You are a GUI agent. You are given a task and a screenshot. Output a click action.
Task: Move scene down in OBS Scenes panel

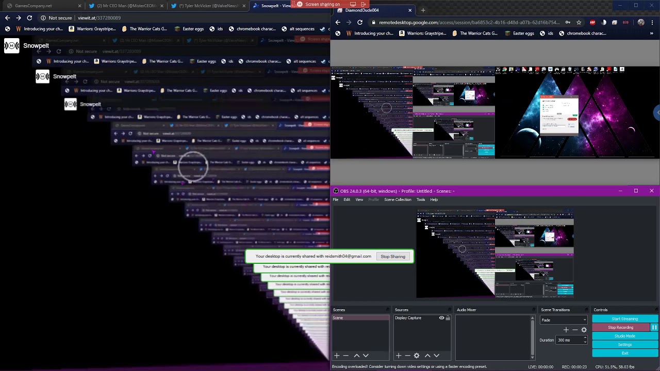[x=366, y=356]
